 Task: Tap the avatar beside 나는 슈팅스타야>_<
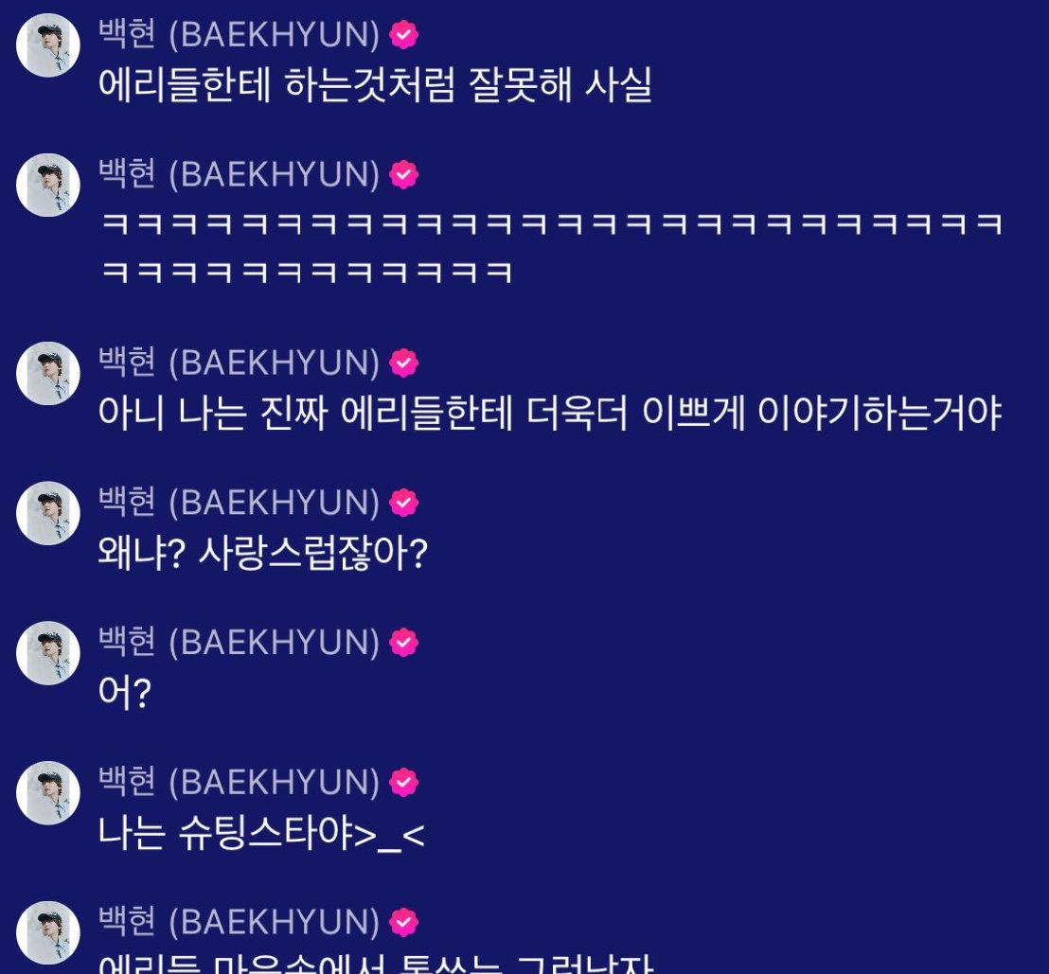[48, 792]
